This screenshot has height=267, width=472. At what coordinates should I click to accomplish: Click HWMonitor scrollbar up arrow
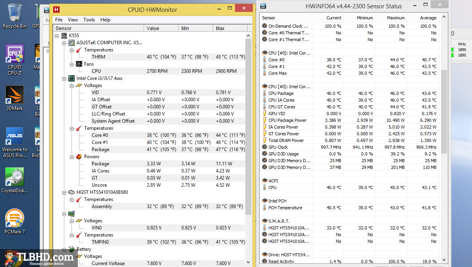249,36
